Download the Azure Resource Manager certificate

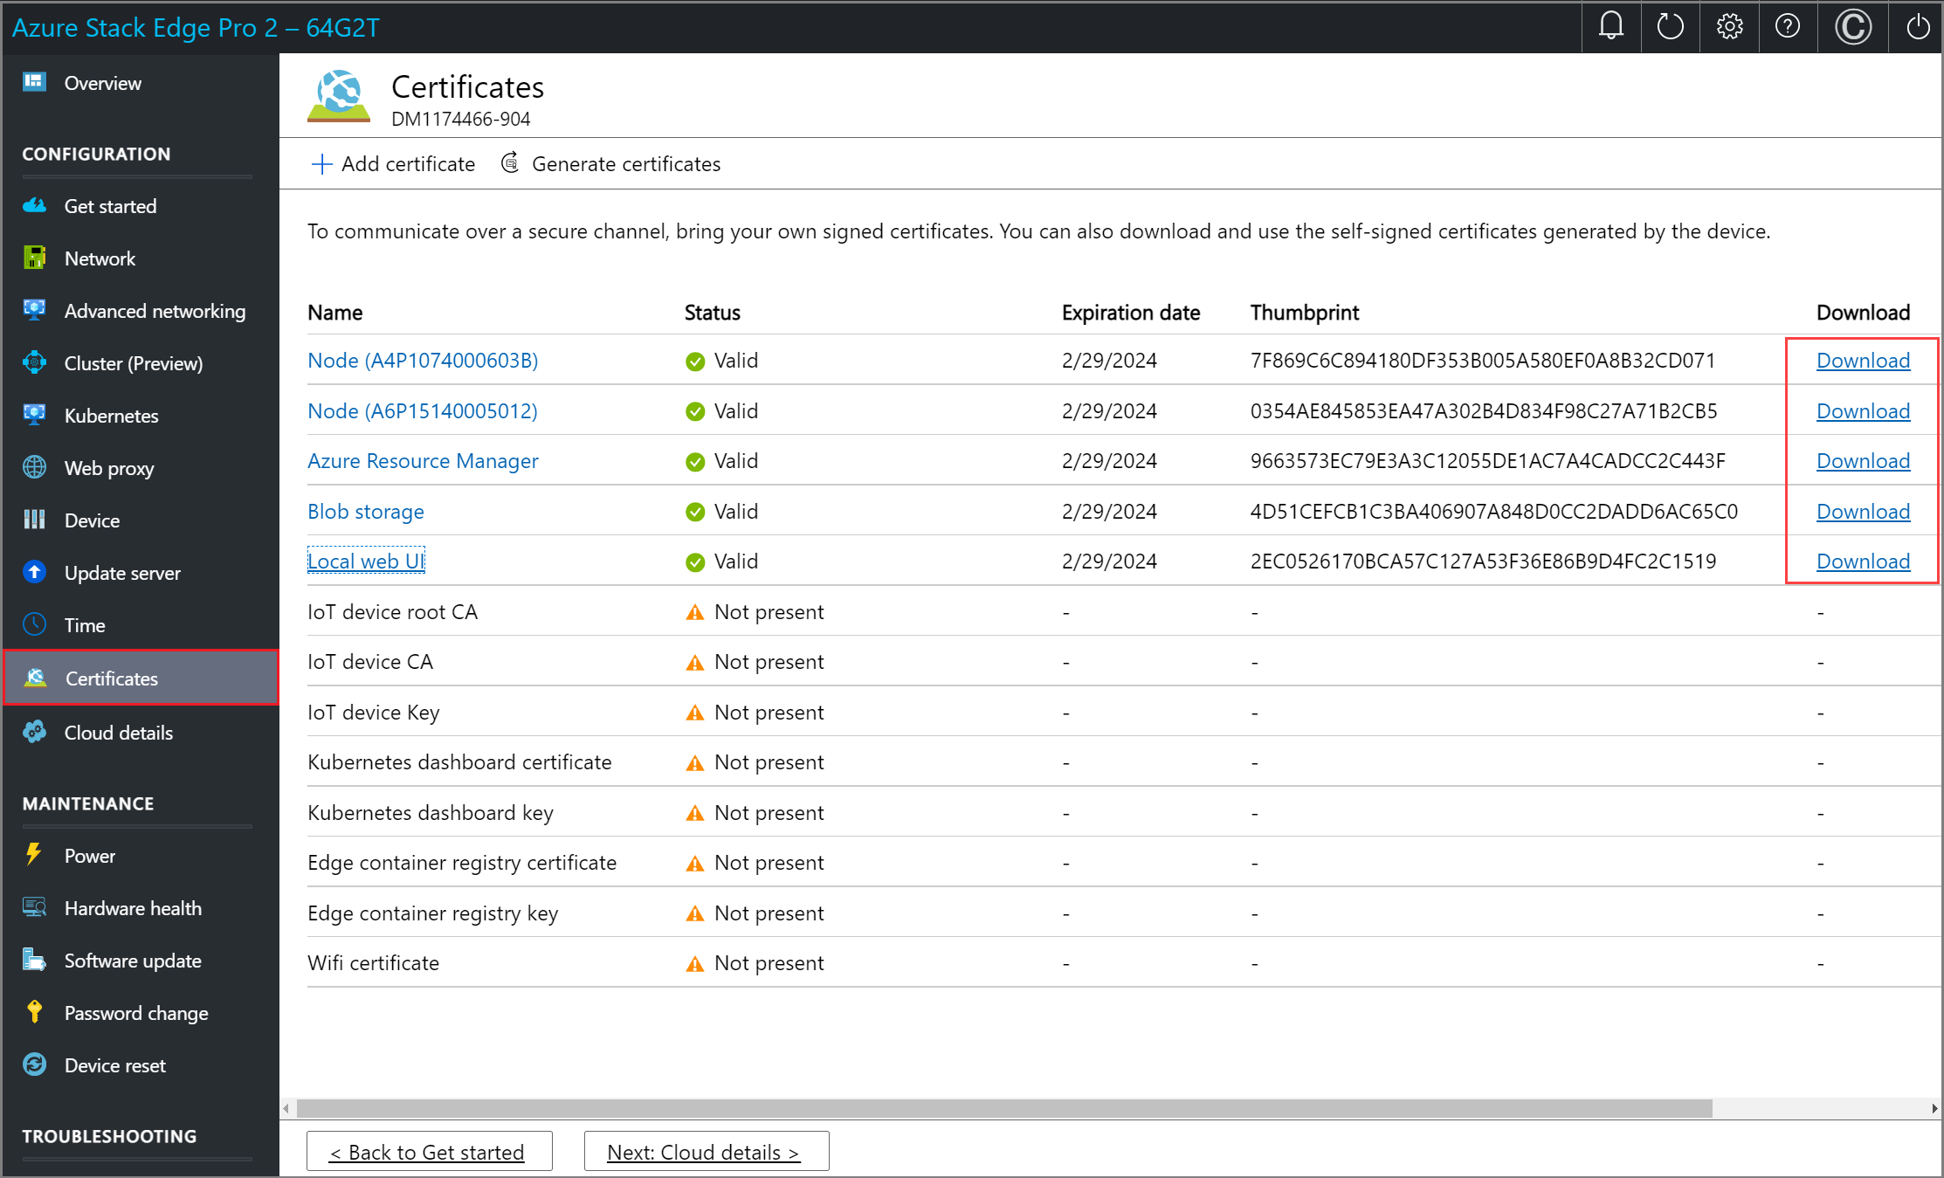coord(1864,460)
